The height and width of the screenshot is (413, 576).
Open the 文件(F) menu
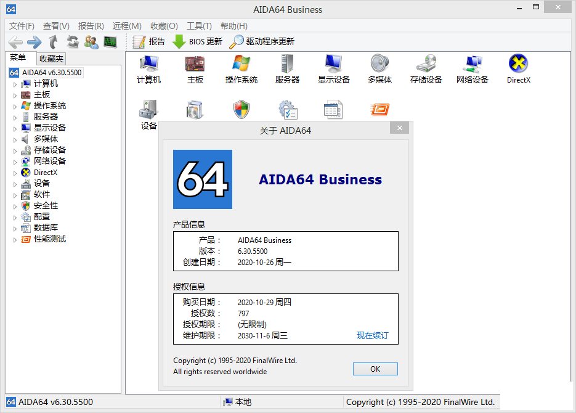click(22, 26)
